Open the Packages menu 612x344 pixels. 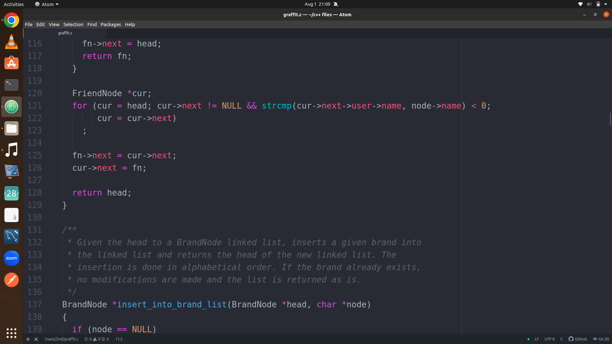coord(111,25)
